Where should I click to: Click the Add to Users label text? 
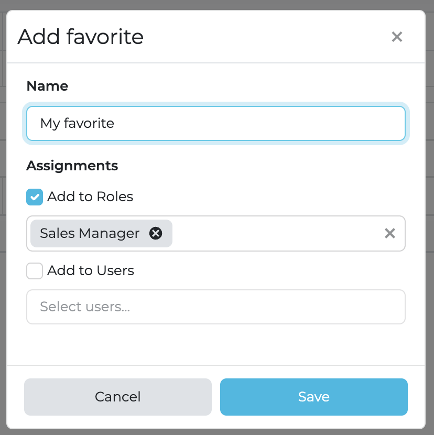[x=91, y=271]
